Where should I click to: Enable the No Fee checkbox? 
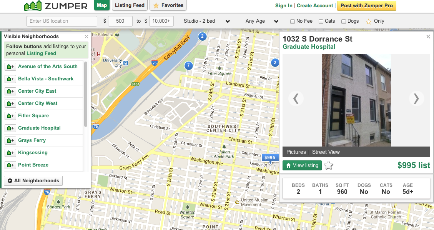click(x=293, y=22)
